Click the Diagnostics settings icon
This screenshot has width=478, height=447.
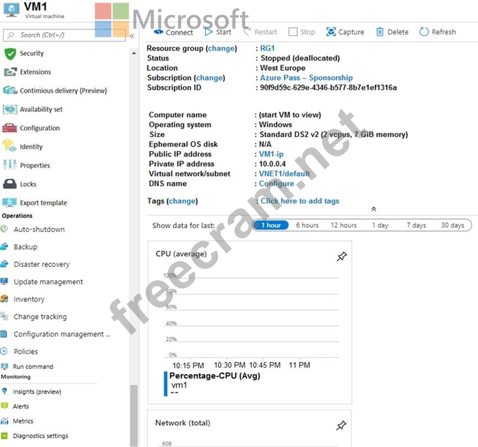click(4, 435)
